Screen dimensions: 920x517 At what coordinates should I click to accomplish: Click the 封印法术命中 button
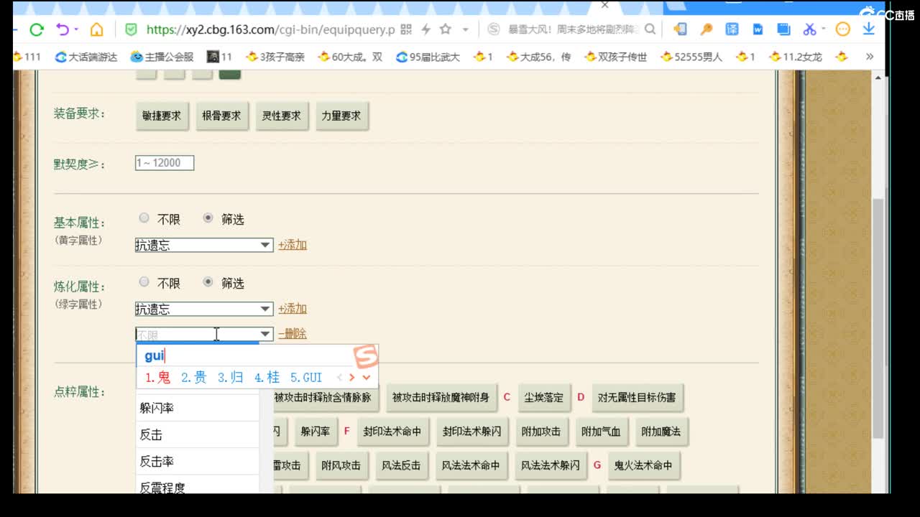(x=392, y=432)
